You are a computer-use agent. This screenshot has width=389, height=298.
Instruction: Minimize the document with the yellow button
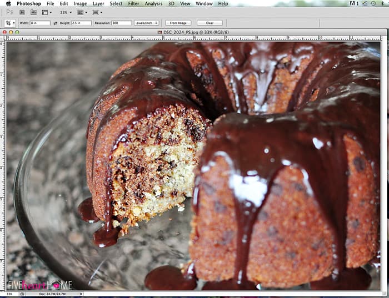click(x=11, y=32)
